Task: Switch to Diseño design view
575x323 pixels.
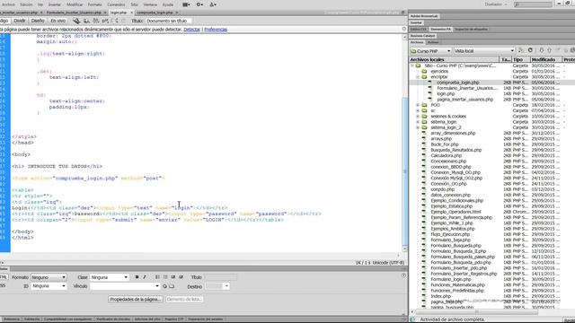Action: click(x=38, y=21)
